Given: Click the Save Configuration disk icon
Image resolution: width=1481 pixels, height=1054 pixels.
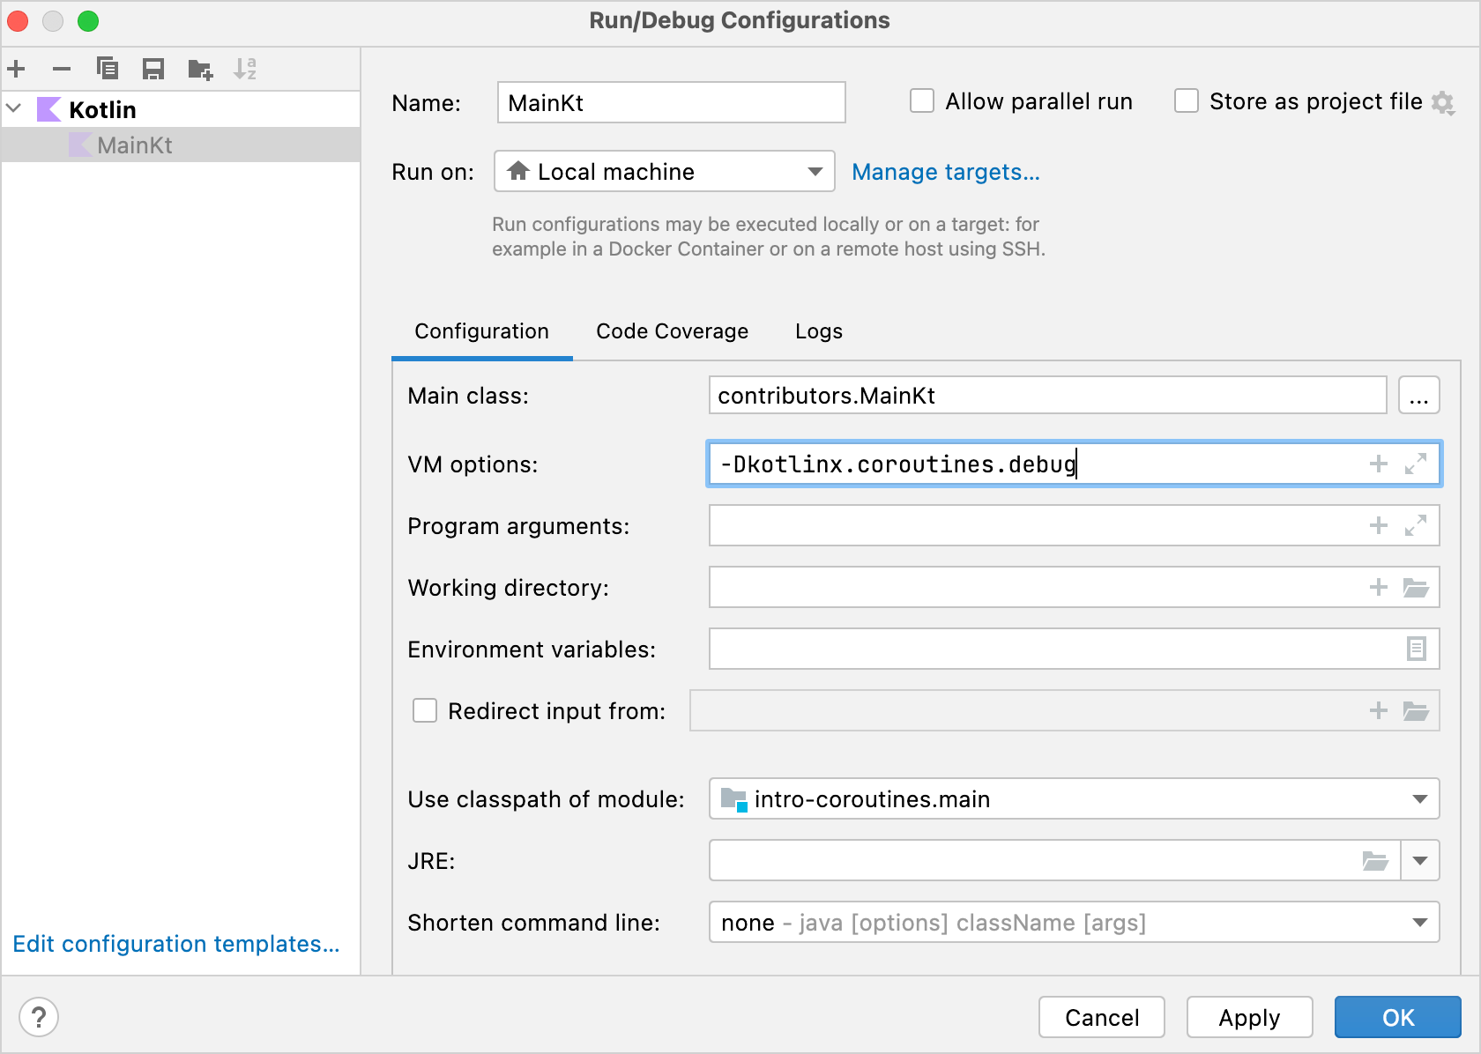Looking at the screenshot, I should [x=153, y=69].
